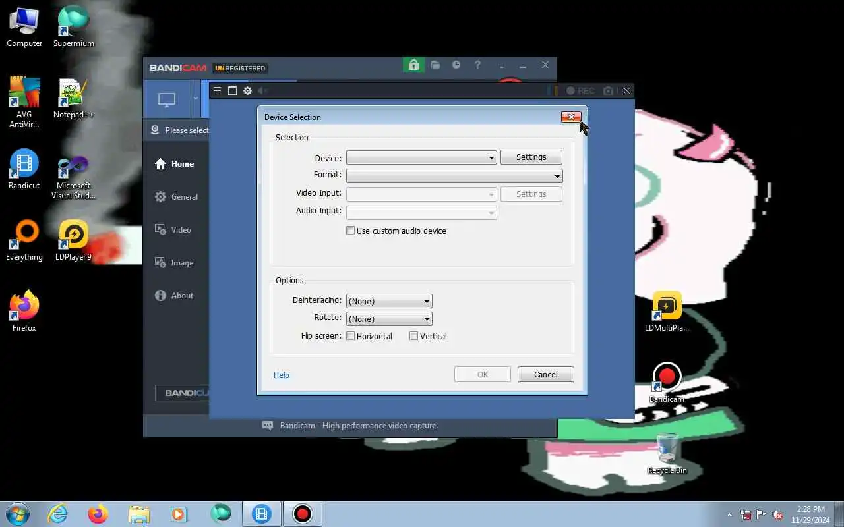
Task: Click the speaker icon in the device toolbar
Action: (262, 91)
